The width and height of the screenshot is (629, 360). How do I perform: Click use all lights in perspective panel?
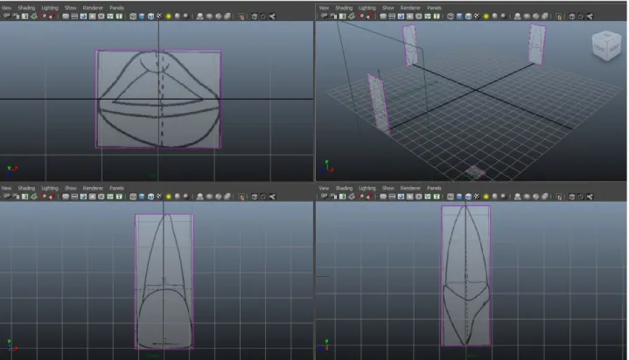tap(486, 17)
